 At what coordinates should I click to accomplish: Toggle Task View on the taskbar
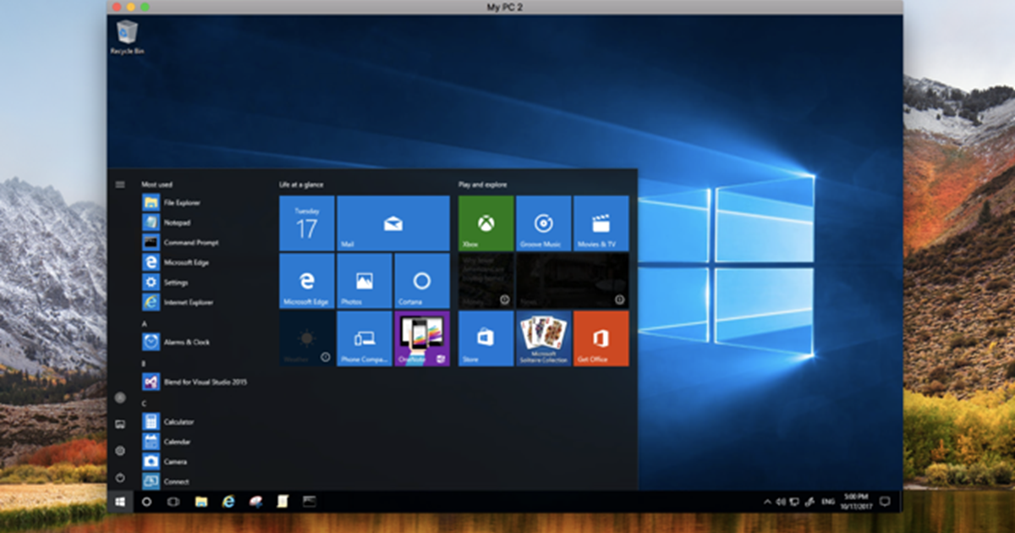[x=173, y=502]
